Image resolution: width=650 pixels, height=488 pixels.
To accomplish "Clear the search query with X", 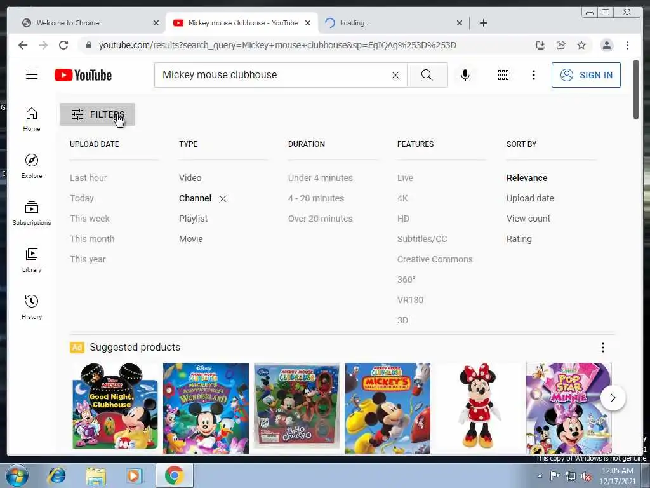I will [x=395, y=75].
